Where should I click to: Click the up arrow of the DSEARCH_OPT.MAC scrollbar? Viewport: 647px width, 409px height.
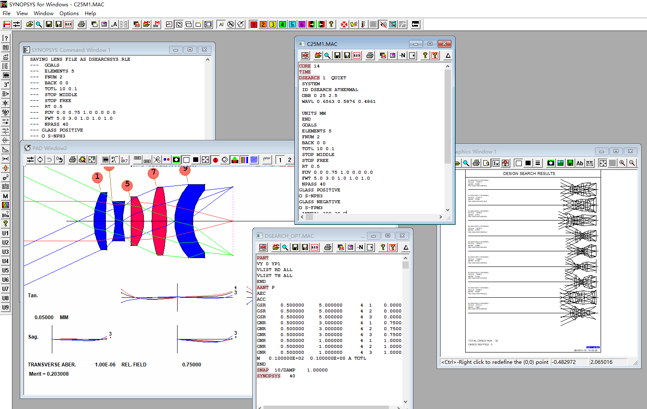click(405, 258)
